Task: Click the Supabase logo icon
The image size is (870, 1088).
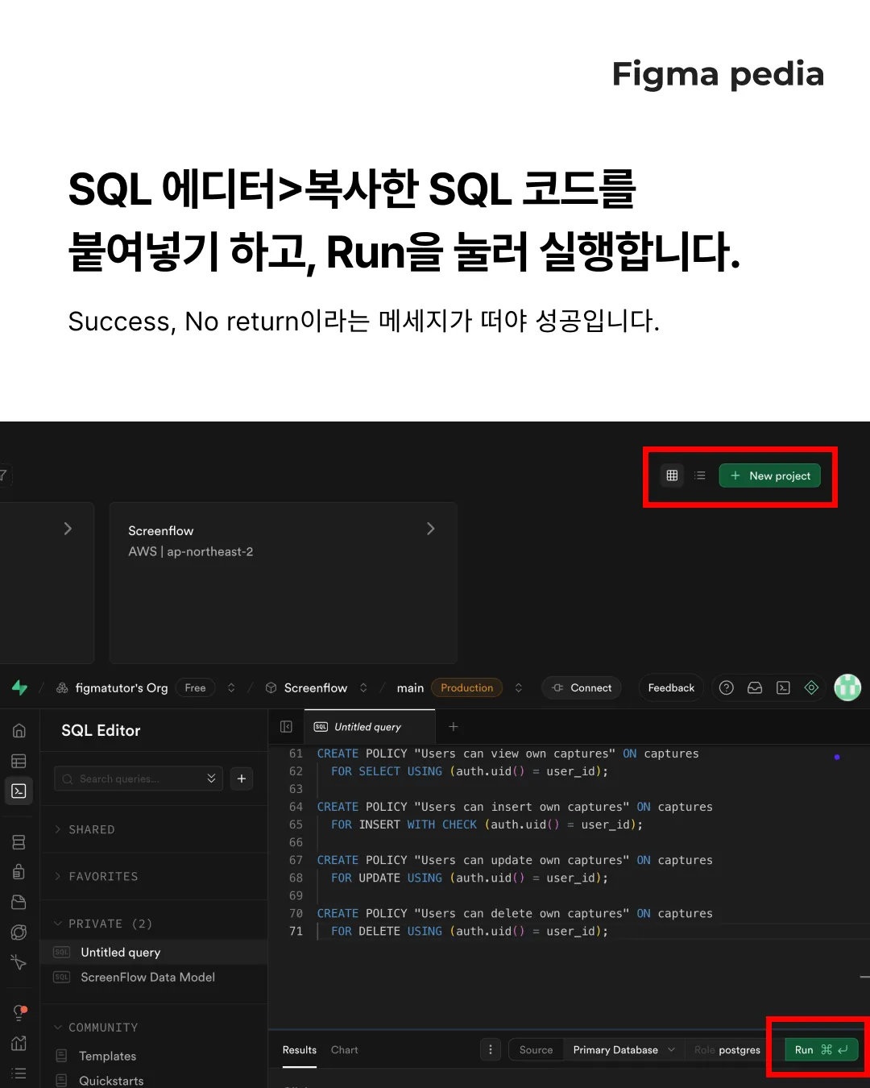Action: coord(19,687)
